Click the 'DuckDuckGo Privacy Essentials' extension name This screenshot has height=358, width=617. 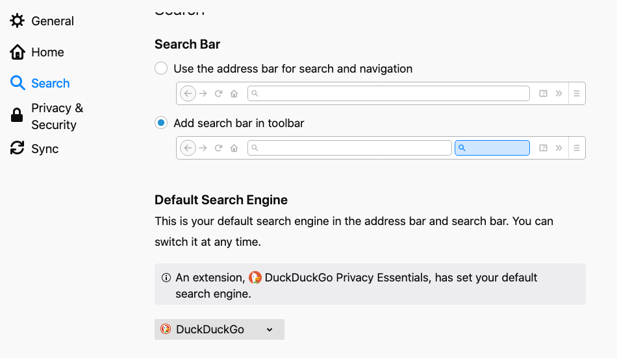pyautogui.click(x=347, y=278)
